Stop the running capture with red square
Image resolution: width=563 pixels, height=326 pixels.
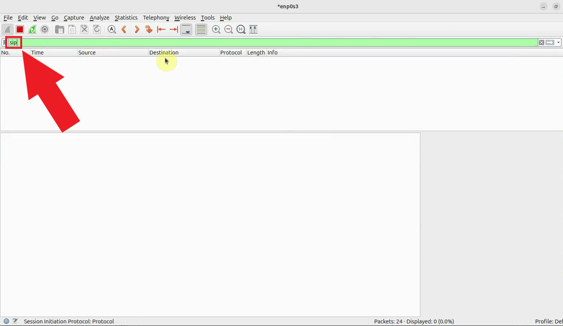[x=20, y=29]
